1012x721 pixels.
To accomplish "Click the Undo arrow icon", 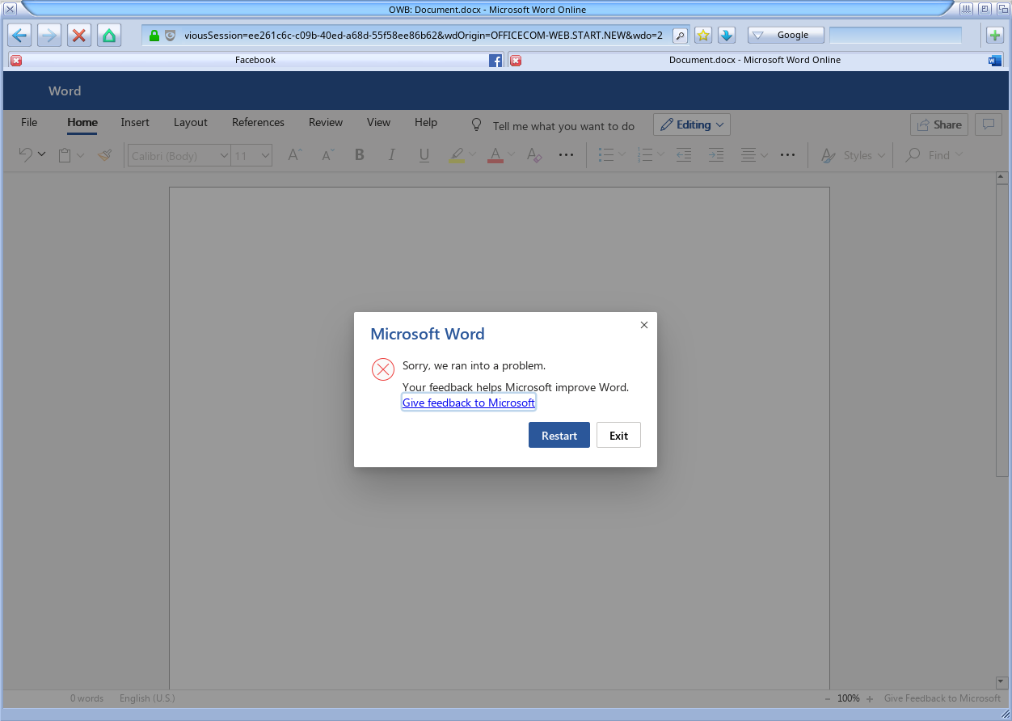I will pyautogui.click(x=25, y=155).
